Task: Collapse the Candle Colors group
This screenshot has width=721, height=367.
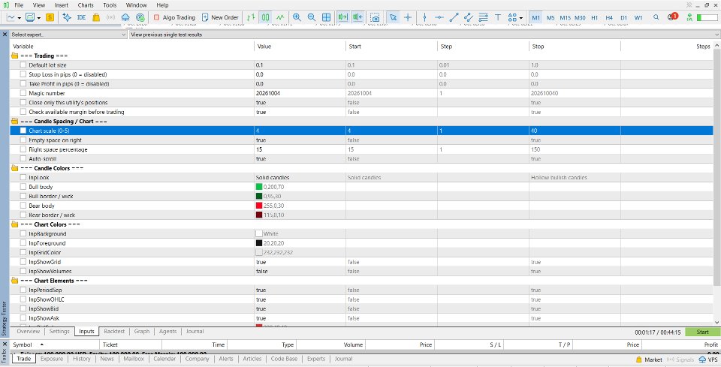Action: [15, 168]
